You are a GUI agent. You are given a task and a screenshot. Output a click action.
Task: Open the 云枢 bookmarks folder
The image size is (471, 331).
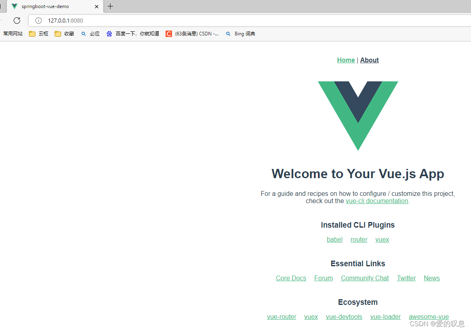click(39, 34)
